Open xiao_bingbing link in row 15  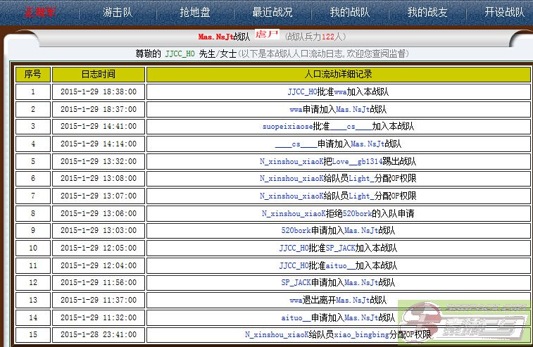[x=363, y=335]
